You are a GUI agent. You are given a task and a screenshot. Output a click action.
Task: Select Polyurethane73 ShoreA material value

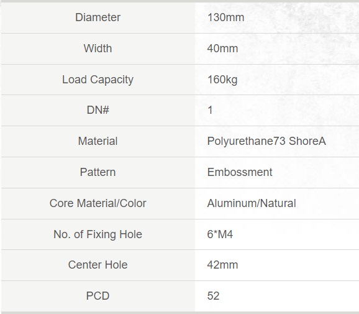click(x=266, y=141)
